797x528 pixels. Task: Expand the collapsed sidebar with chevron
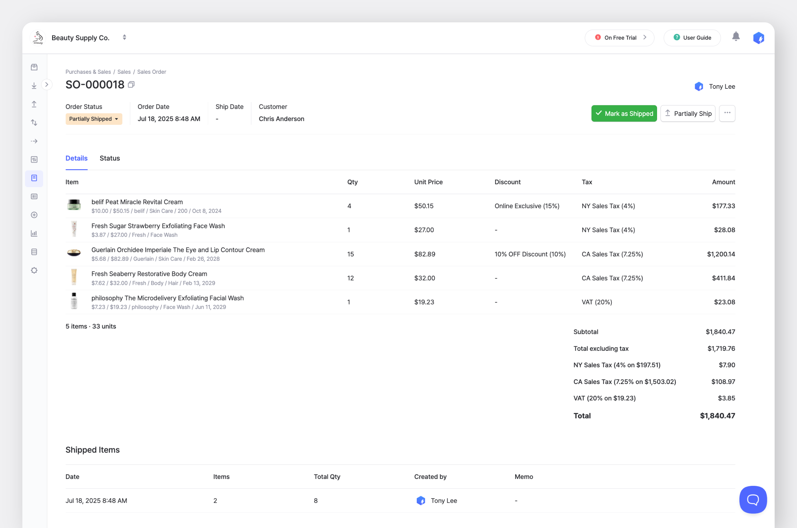[47, 85]
